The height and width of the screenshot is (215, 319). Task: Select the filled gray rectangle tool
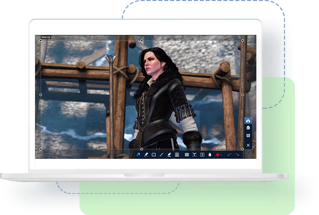click(187, 154)
